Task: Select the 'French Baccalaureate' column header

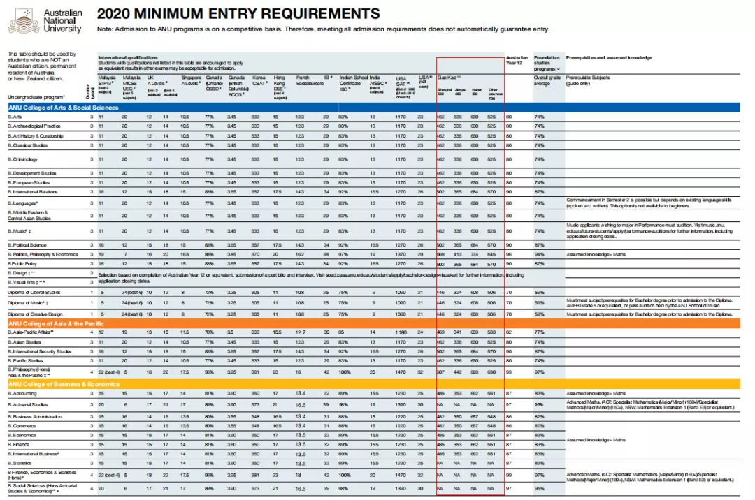Action: point(310,80)
